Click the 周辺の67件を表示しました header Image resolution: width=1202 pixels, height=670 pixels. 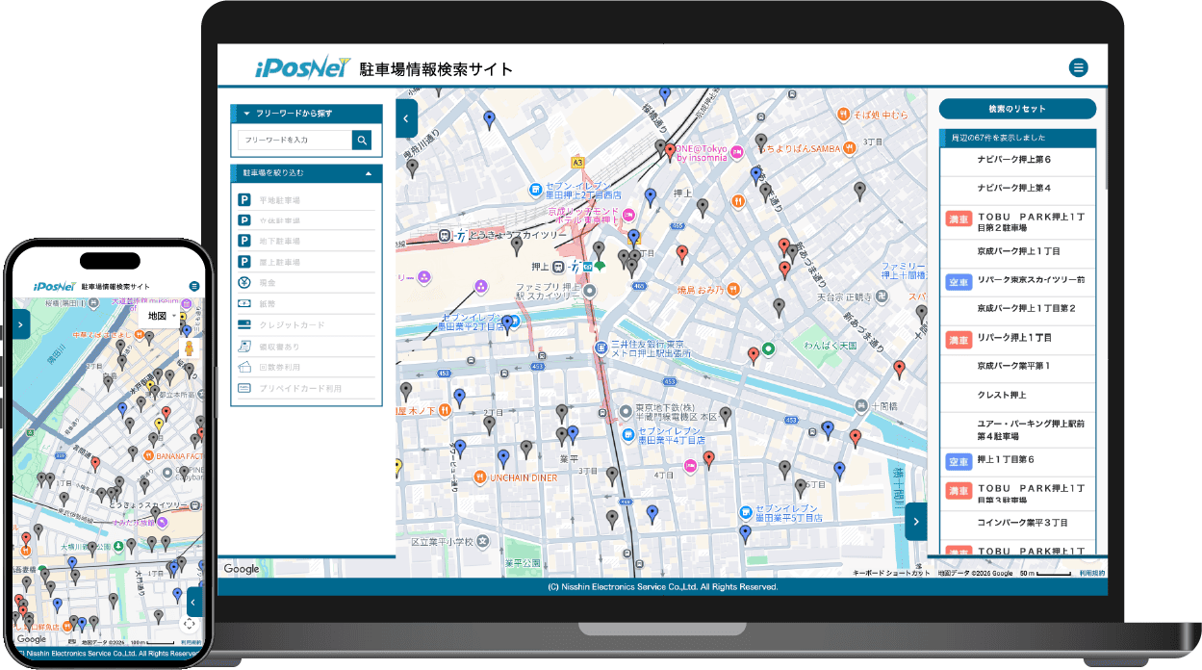coord(1017,138)
